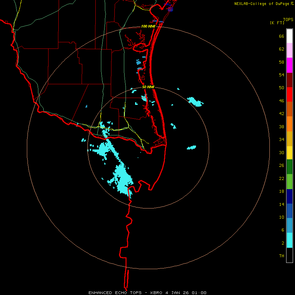Screen dimensions: 295x295
Task: Click the light blue 10 kft legend swatch
Action: 289,226
